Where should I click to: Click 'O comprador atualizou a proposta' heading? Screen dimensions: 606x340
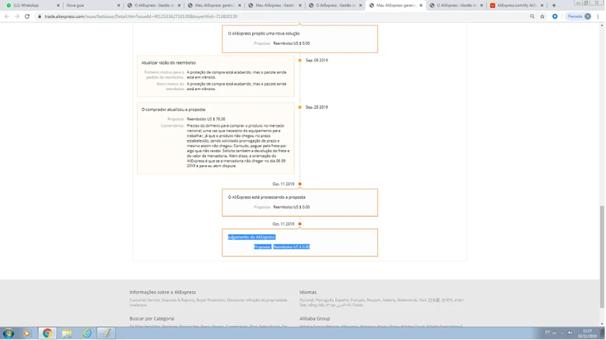173,110
